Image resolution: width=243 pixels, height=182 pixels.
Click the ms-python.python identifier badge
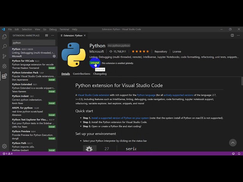[119, 45]
